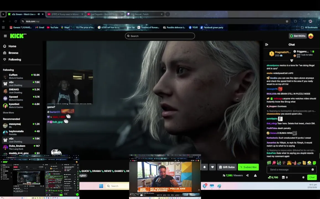Image resolution: width=320 pixels, height=199 pixels.
Task: Open the Gmail bookmark
Action: pos(40,27)
